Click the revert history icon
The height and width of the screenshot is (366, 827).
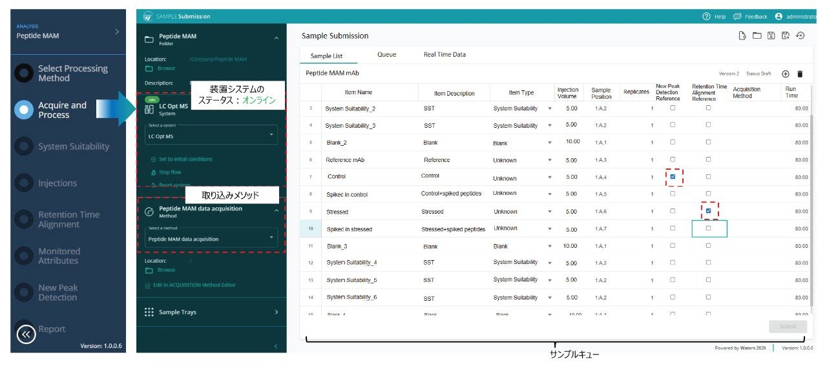point(800,36)
